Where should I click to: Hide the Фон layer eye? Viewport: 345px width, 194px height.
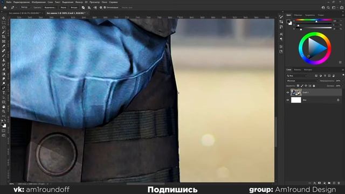click(x=287, y=100)
